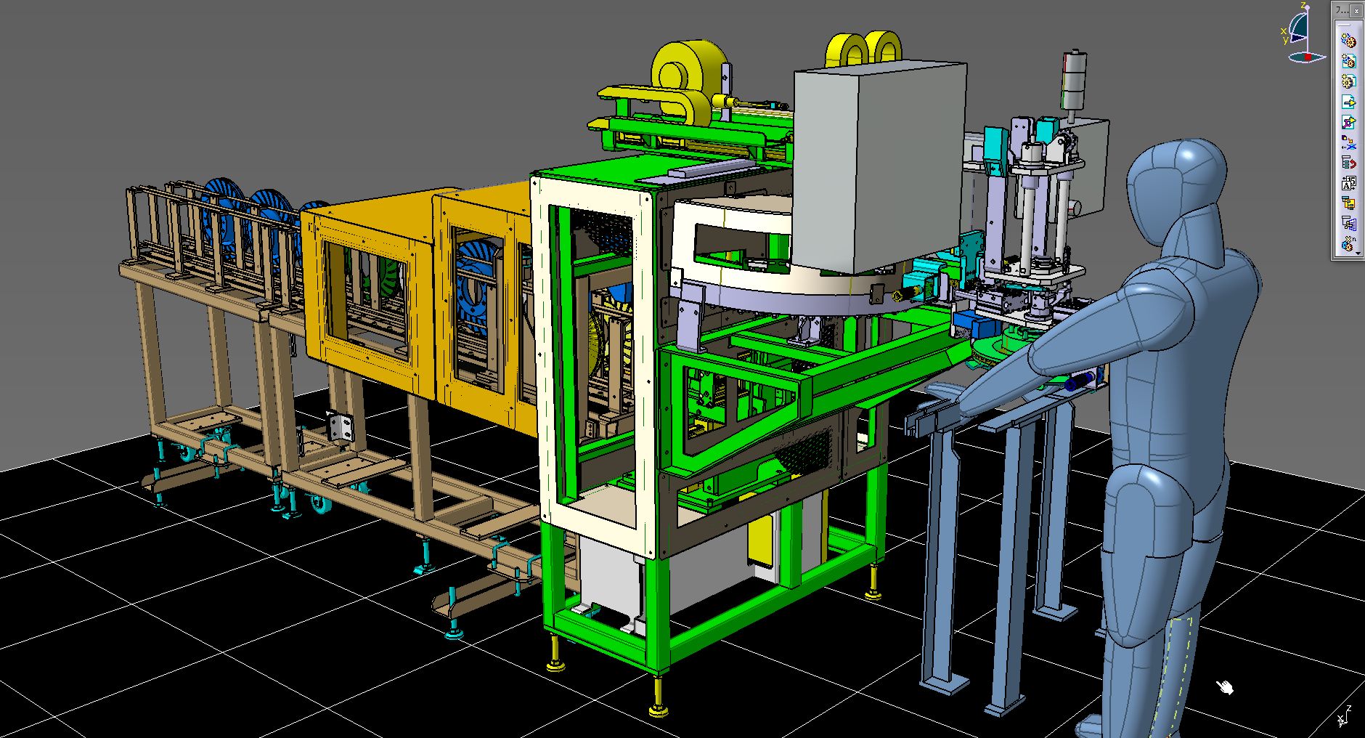Viewport: 1365px width, 738px height.
Task: Click the axis triad in the corner
Action: coord(1343,716)
